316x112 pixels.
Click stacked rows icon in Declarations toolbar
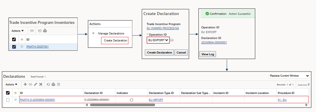tap(58, 85)
